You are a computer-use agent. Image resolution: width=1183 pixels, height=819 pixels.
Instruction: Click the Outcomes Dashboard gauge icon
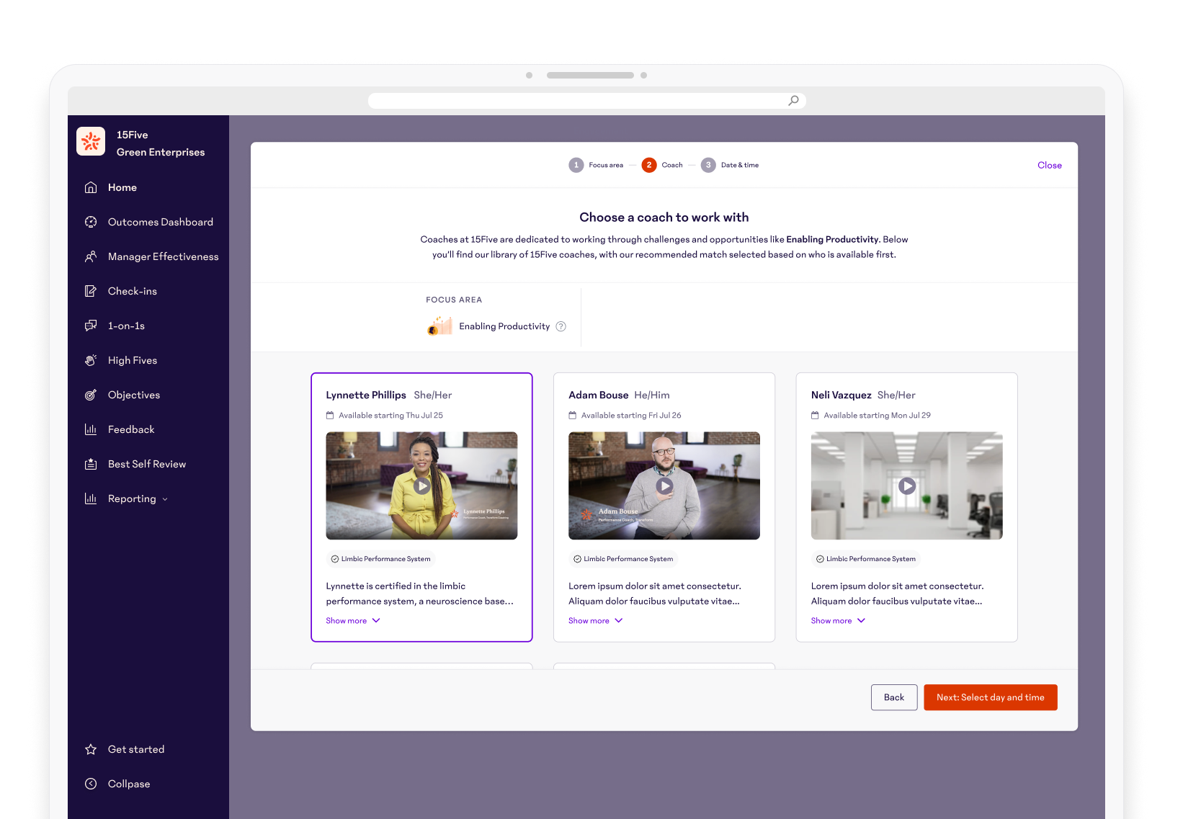pos(91,222)
